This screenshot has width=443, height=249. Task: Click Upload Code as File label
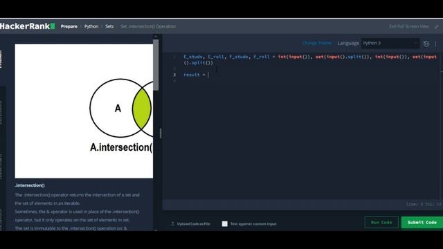click(x=194, y=224)
